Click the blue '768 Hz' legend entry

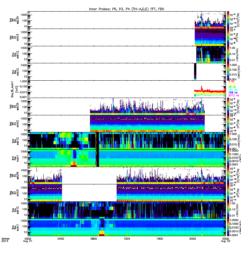(233, 93)
